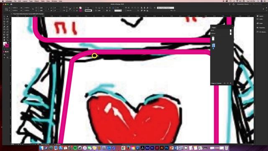Image resolution: width=268 pixels, height=151 pixels.
Task: Select the Gradient Swatch tool
Action: pyautogui.click(x=5, y=34)
